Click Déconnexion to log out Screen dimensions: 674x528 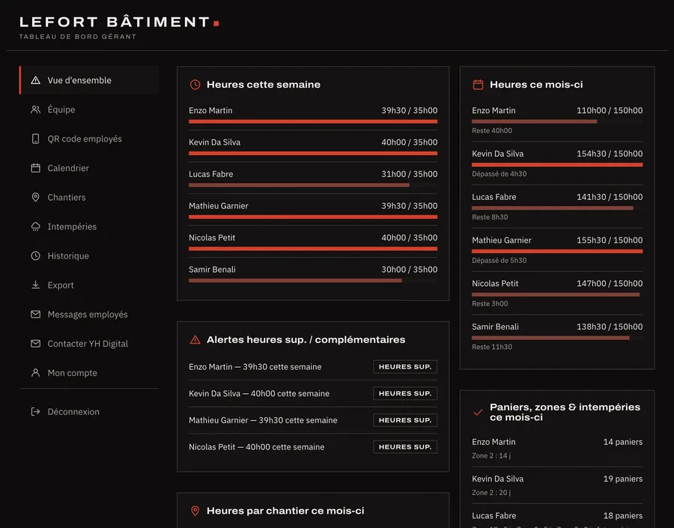(89, 412)
